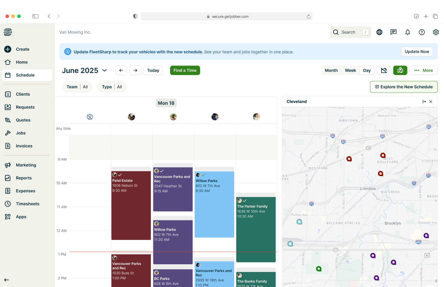This screenshot has height=287, width=444.
Task: Switch to Week view tab
Action: coord(350,70)
